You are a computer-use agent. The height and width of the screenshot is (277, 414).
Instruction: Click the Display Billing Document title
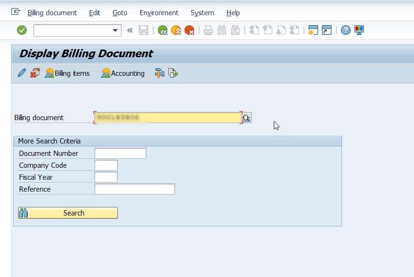[x=86, y=54]
